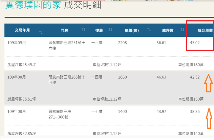
Task: Click the 寶德璞園的家 成交明細 page title
Action: [53, 5]
